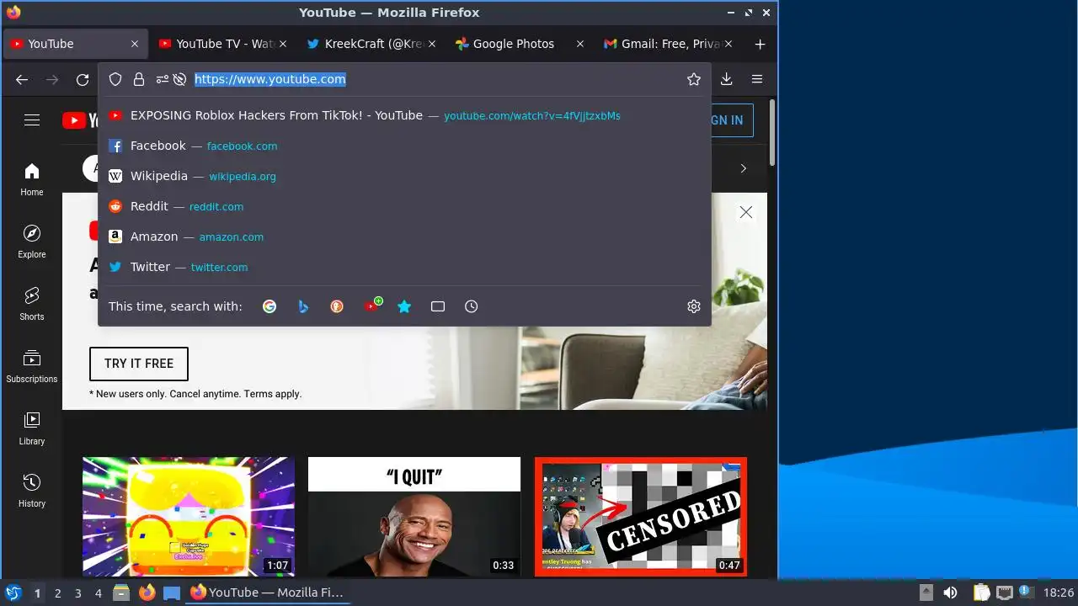
Task: Open Library in the YouTube sidebar
Action: (32, 428)
